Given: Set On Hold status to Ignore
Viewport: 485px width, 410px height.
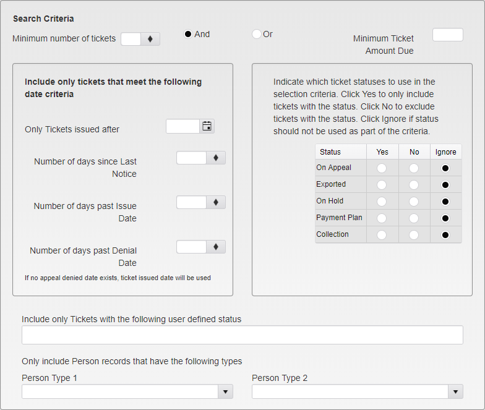Looking at the screenshot, I should pos(445,202).
